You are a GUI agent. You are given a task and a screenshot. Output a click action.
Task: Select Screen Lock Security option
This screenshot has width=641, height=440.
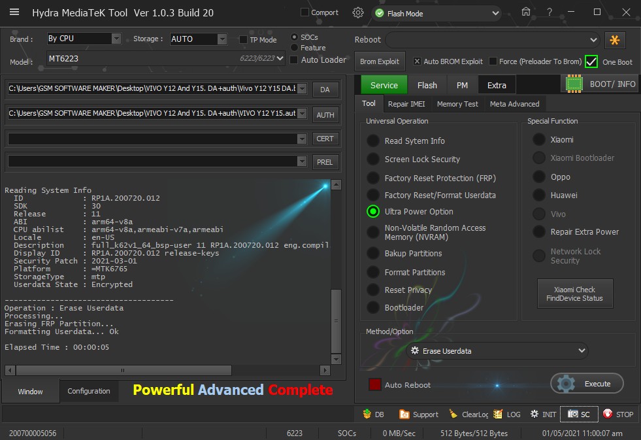click(373, 159)
